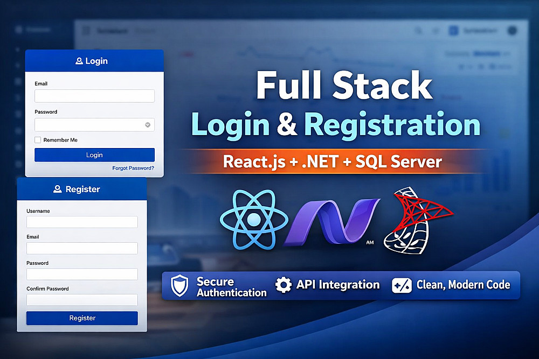
Task: Click the "Username" field label
Action: 38,211
